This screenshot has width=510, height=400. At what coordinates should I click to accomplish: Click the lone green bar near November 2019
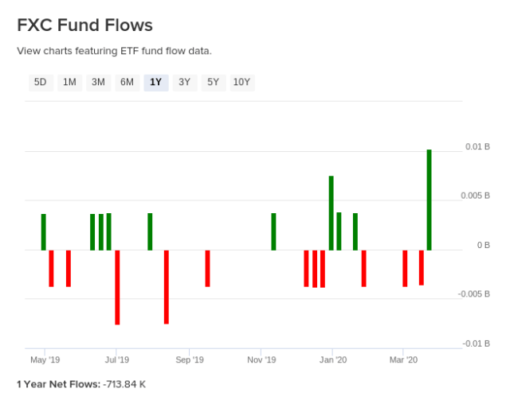[x=273, y=231]
